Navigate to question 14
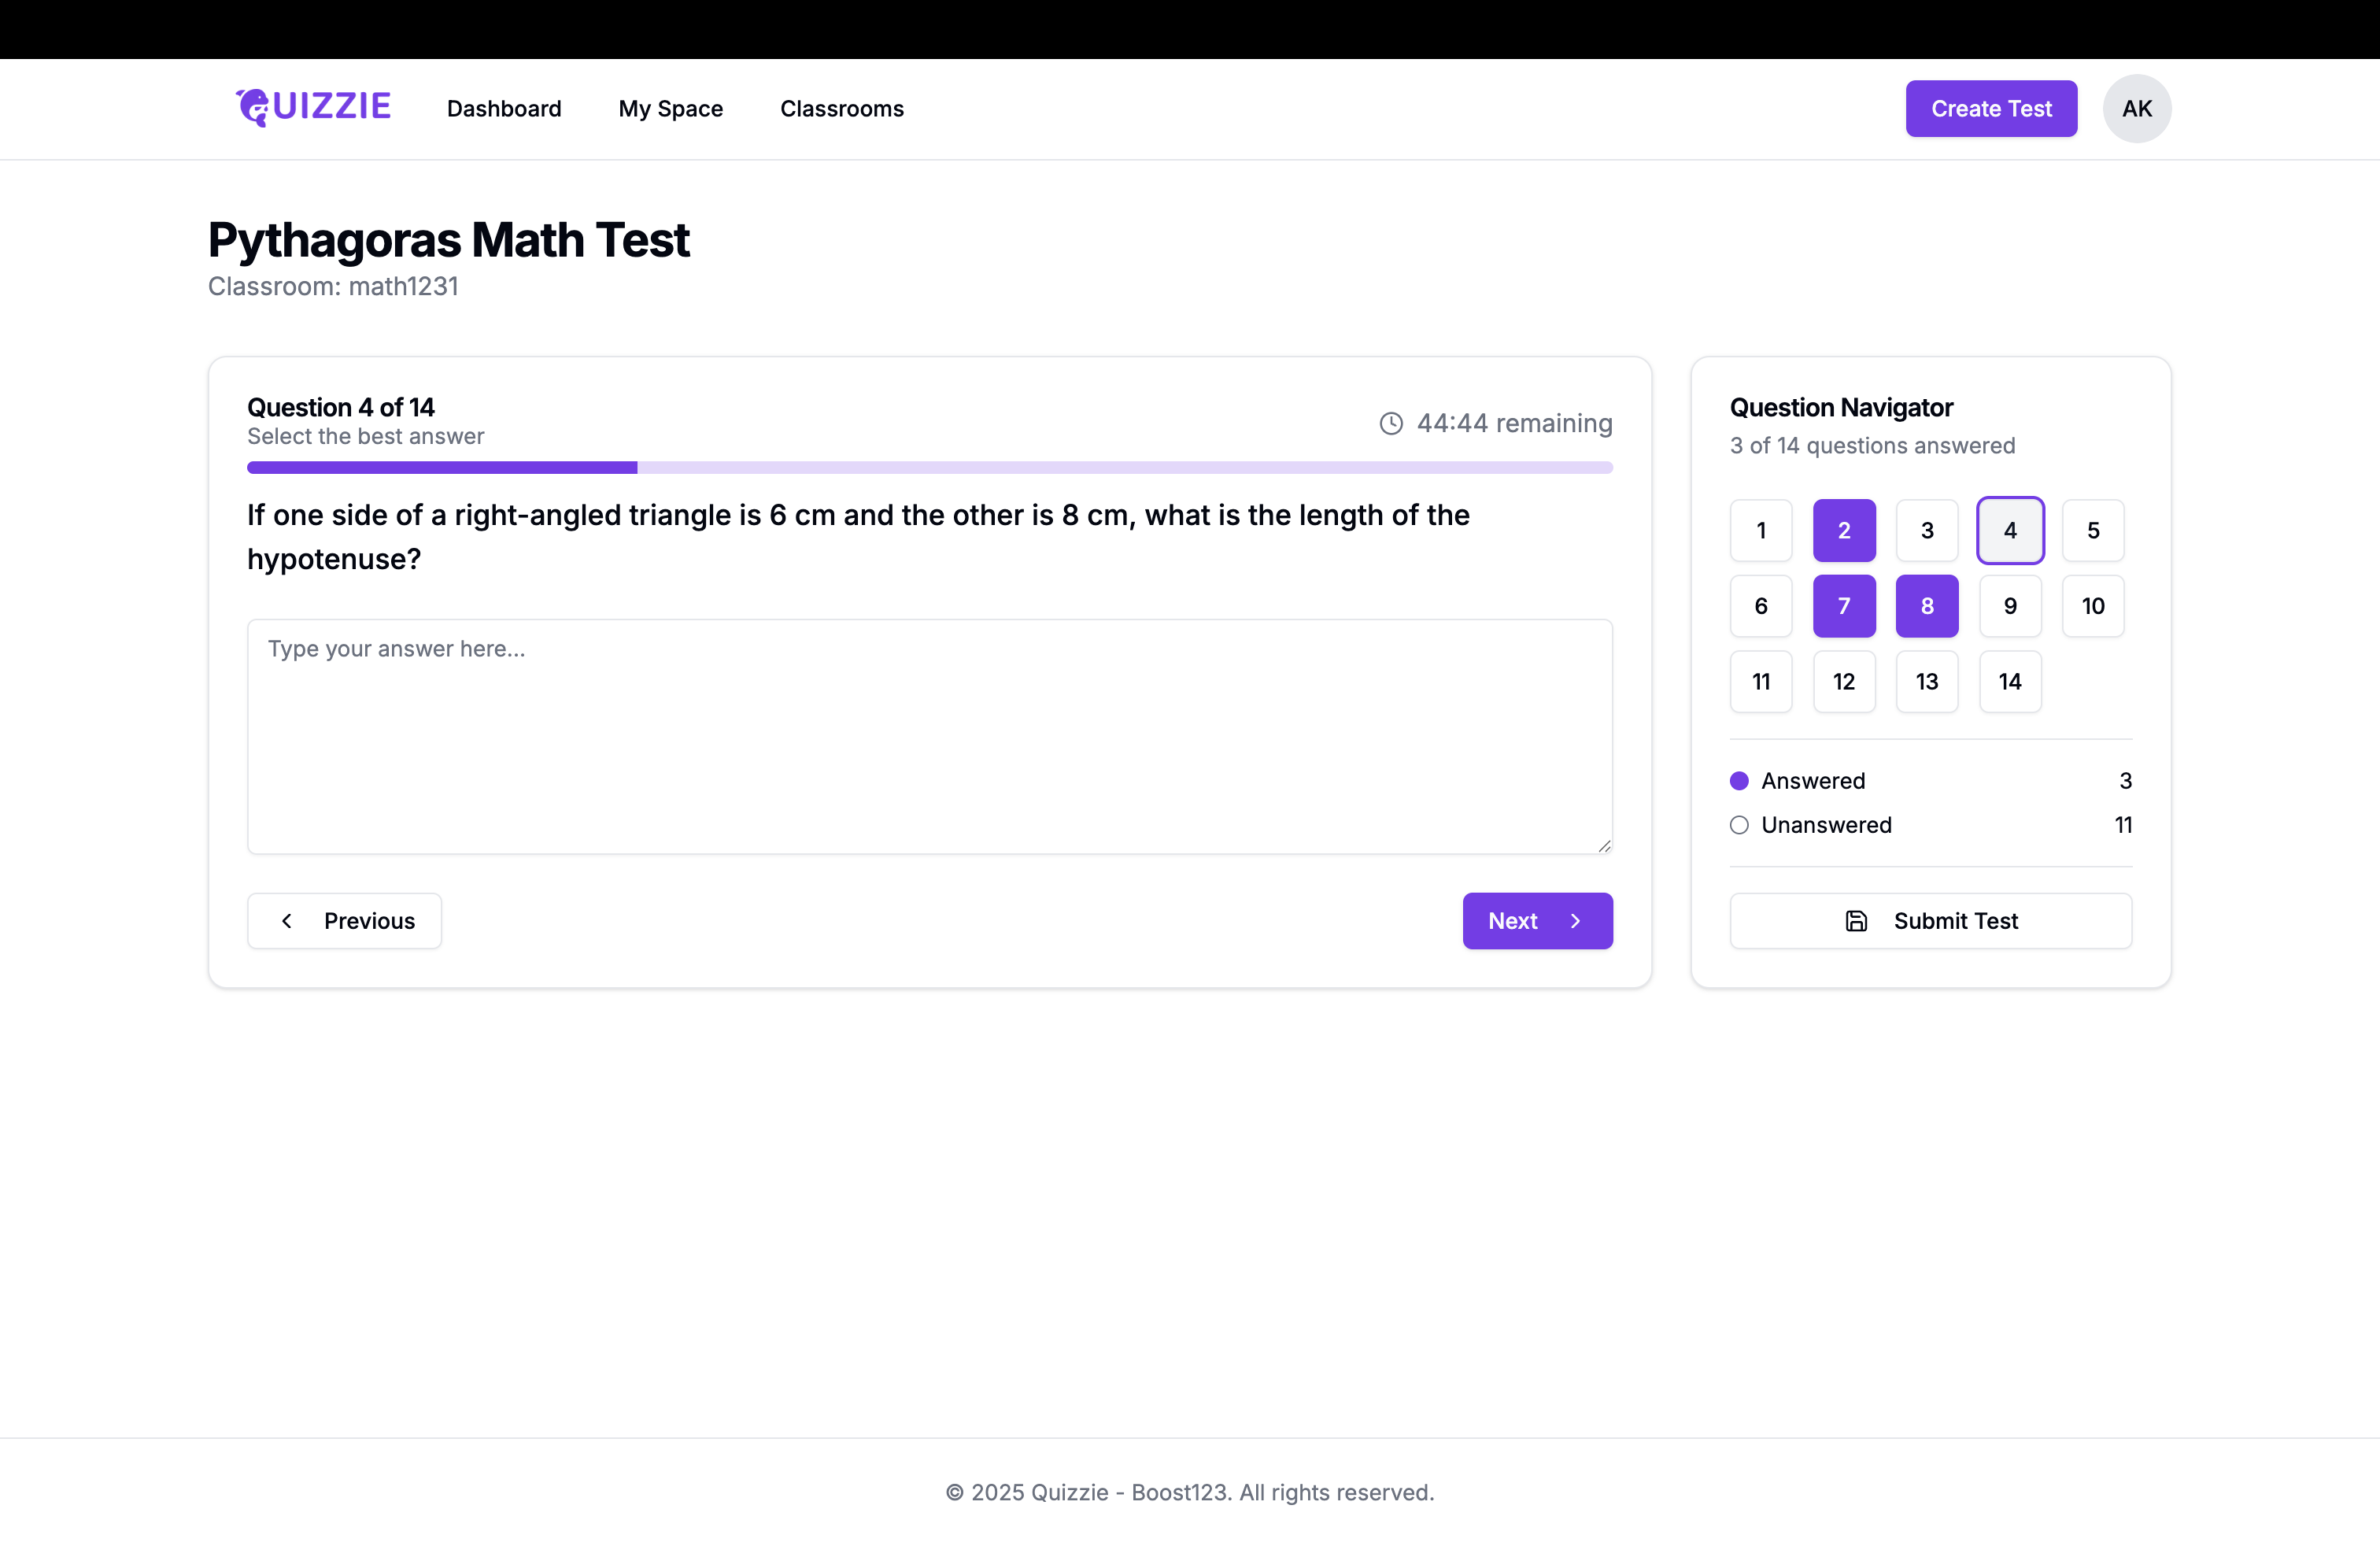Screen dimensions: 2380x1546 (x=2009, y=682)
